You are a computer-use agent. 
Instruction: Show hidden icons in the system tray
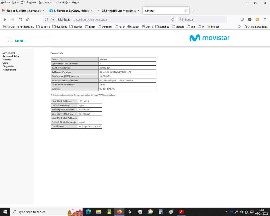226,212
